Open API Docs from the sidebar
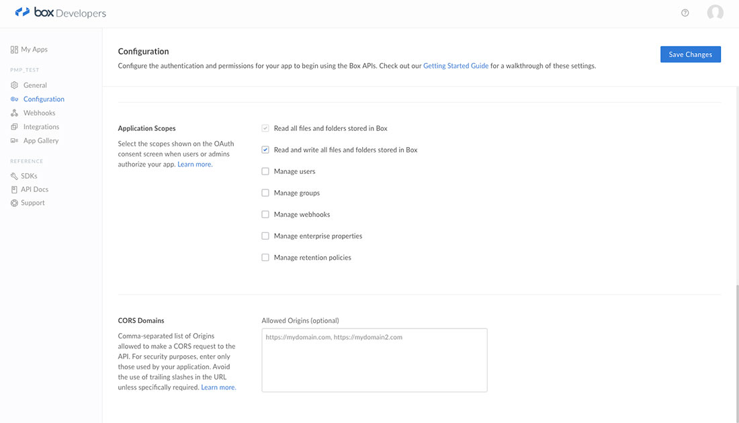 [x=34, y=189]
